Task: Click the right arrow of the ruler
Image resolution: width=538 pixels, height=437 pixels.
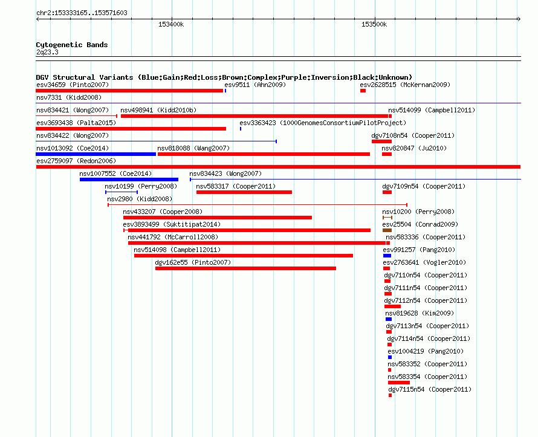Action: (519, 19)
